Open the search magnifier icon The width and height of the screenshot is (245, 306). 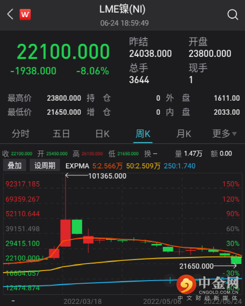pos(233,14)
